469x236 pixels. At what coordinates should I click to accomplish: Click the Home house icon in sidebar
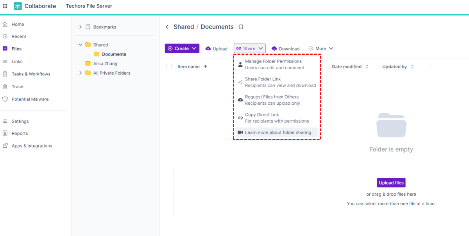click(5, 24)
